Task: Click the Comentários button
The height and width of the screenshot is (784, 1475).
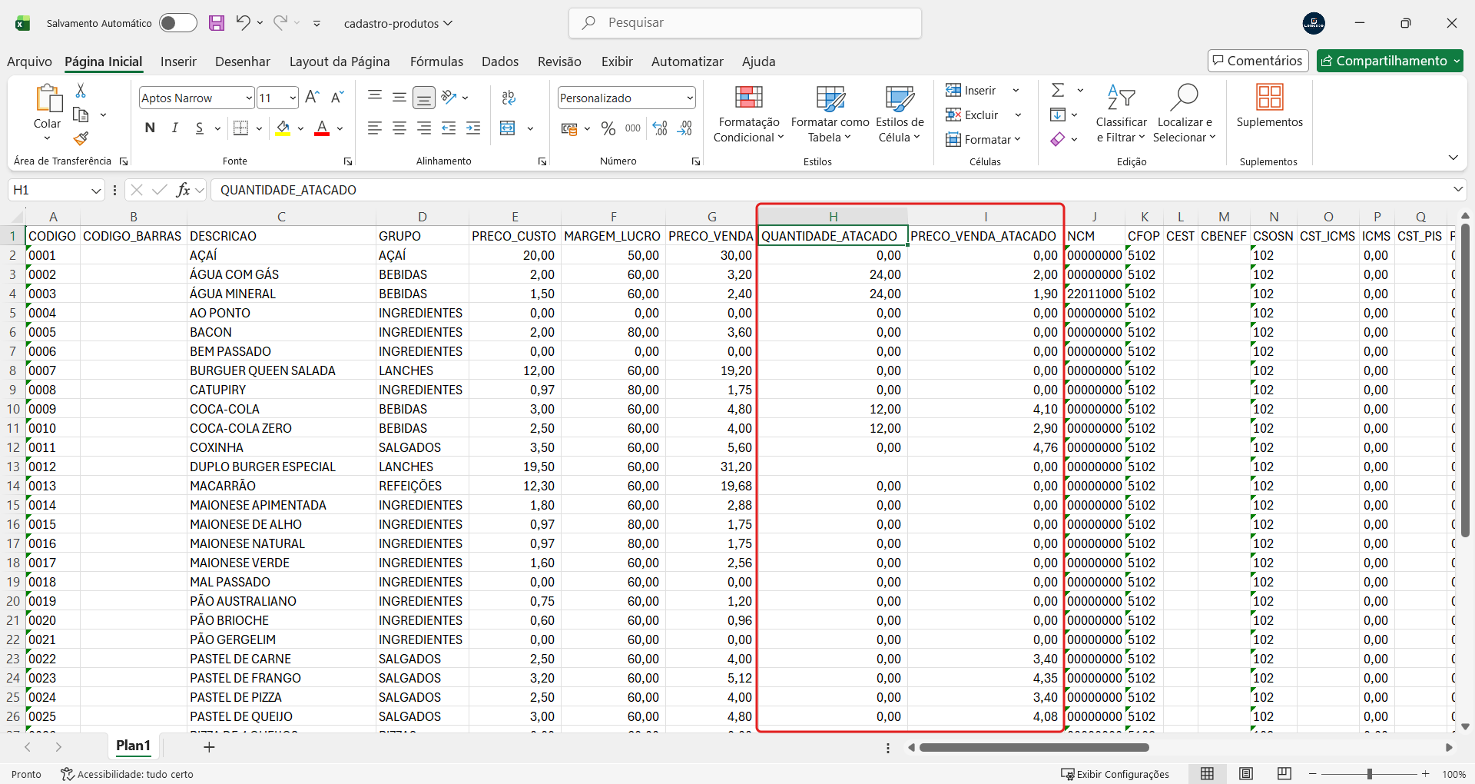Action: click(1258, 61)
